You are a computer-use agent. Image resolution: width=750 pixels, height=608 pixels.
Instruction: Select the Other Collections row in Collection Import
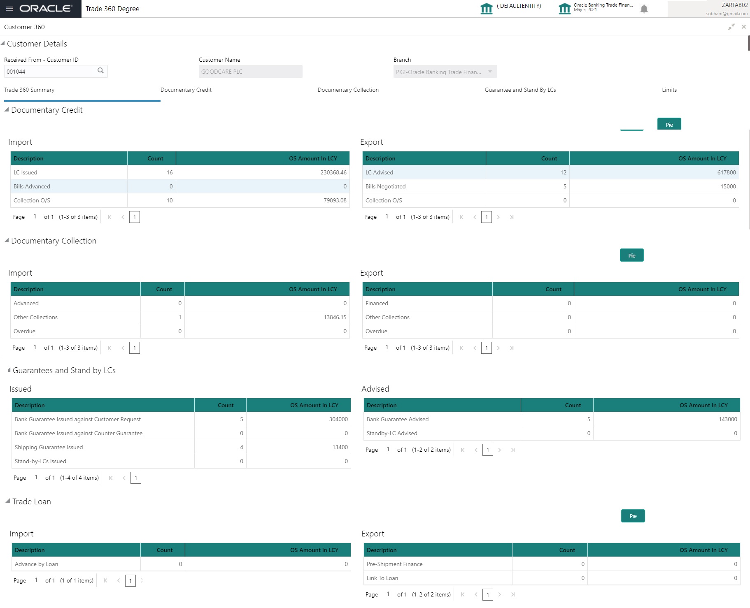click(180, 317)
